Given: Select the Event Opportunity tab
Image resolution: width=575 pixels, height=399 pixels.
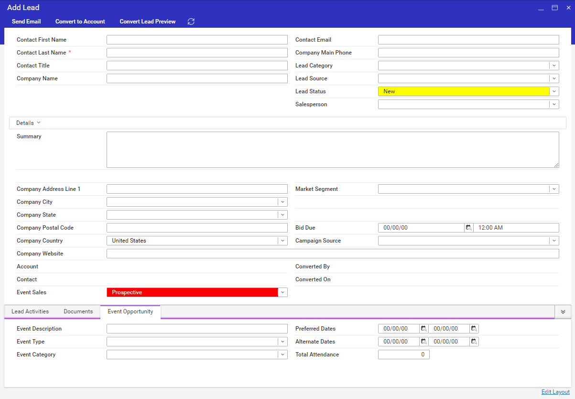Looking at the screenshot, I should 130,311.
